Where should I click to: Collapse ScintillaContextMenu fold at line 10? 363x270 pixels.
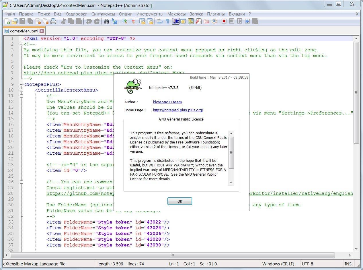click(21, 90)
